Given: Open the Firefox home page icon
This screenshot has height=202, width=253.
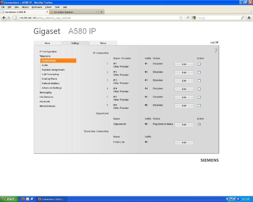Looking at the screenshot, I should (249, 18).
